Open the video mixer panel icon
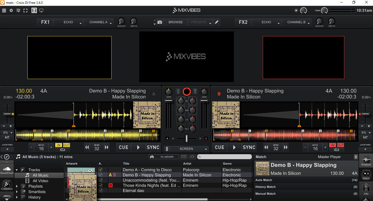This screenshot has height=201, width=373. click(x=34, y=10)
